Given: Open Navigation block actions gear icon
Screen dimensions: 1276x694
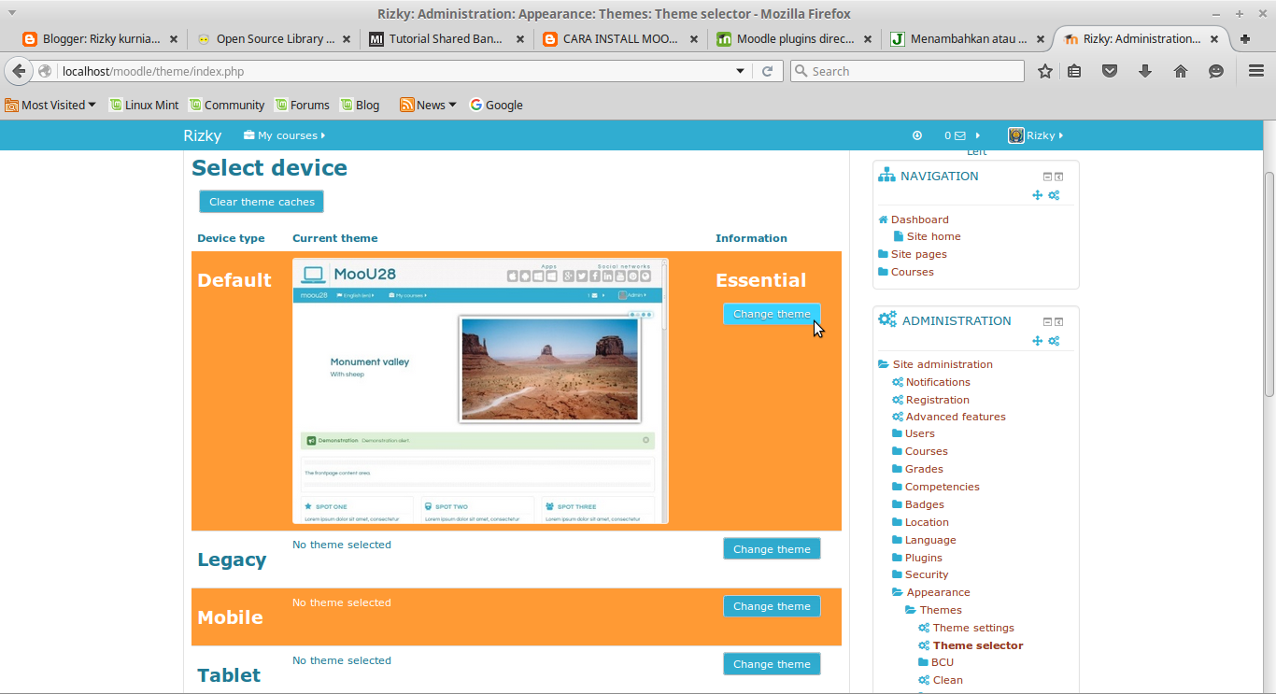Looking at the screenshot, I should (1054, 195).
